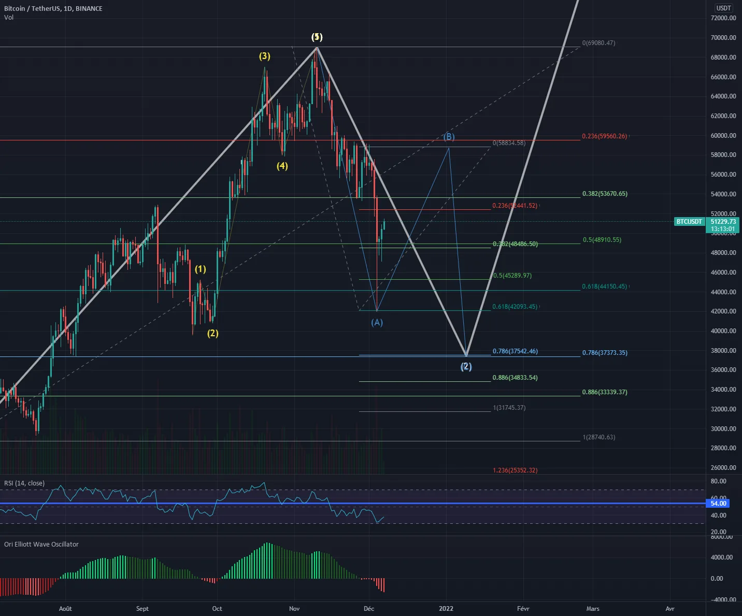This screenshot has height=616, width=742.
Task: Click the Nov date on time axis
Action: pos(294,609)
